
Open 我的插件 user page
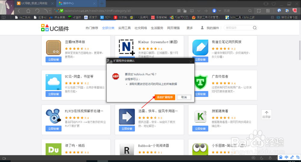click(210, 28)
